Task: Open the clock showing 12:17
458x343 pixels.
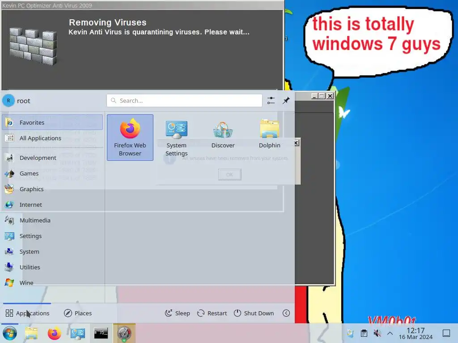Action: [x=416, y=333]
